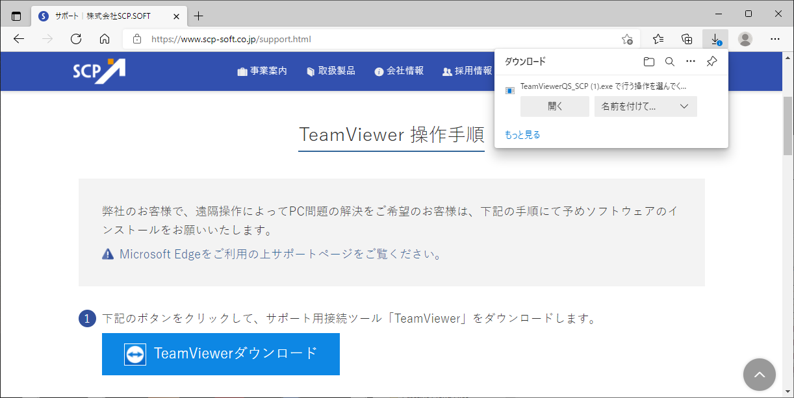The height and width of the screenshot is (398, 794).
Task: Click the address bar URL field
Action: [x=380, y=39]
